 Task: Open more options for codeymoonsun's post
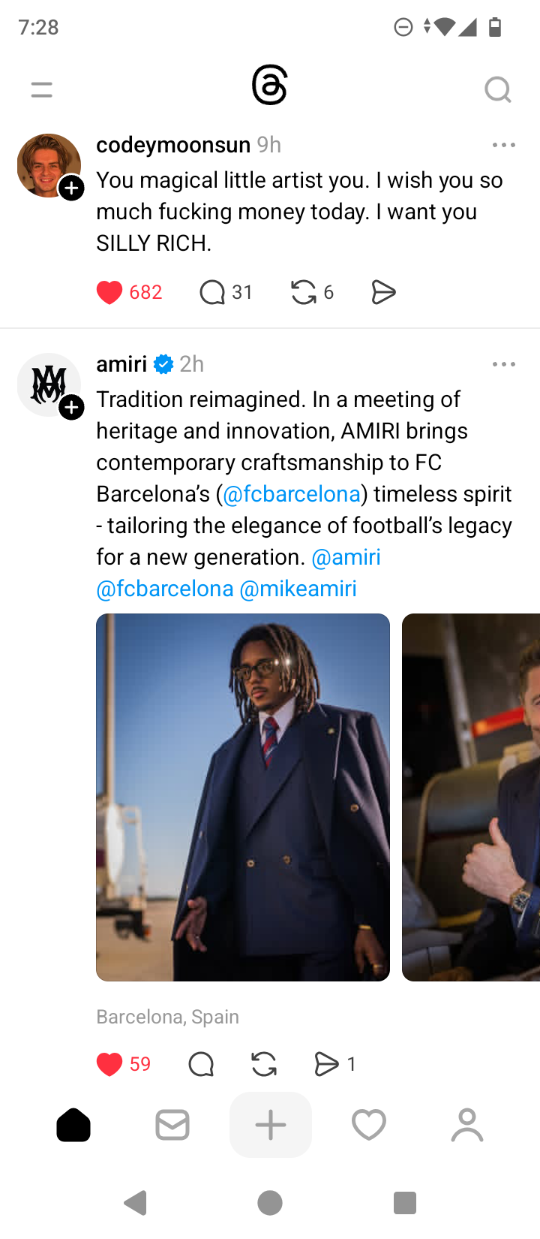point(503,145)
